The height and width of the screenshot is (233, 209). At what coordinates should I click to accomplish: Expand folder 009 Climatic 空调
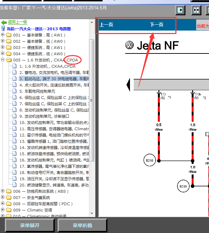(x=2, y=209)
